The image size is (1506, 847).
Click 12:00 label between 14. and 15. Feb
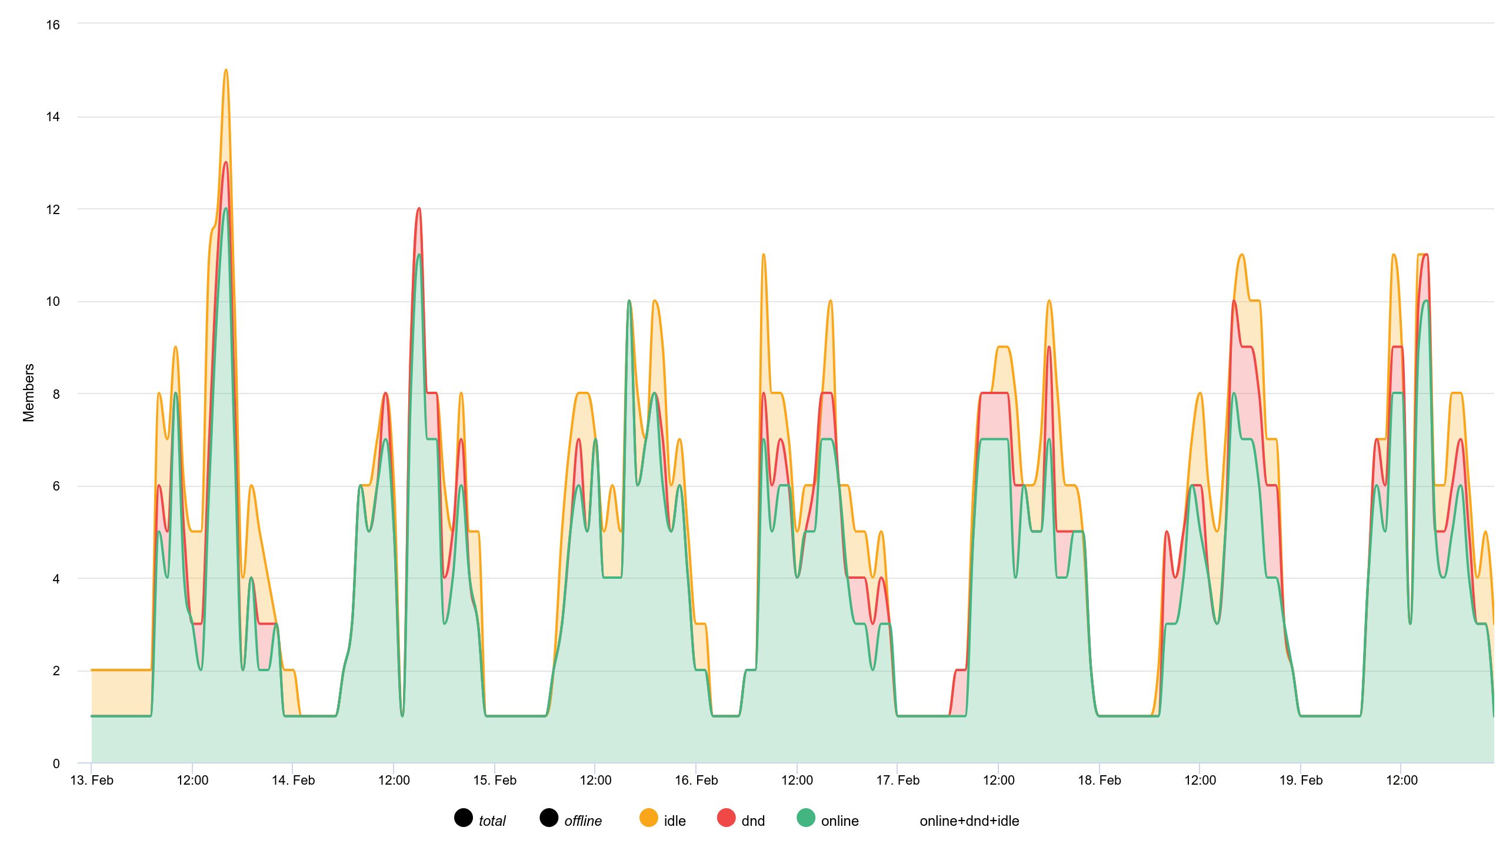click(x=394, y=781)
